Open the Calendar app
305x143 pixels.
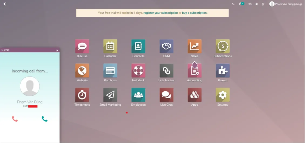[110, 46]
